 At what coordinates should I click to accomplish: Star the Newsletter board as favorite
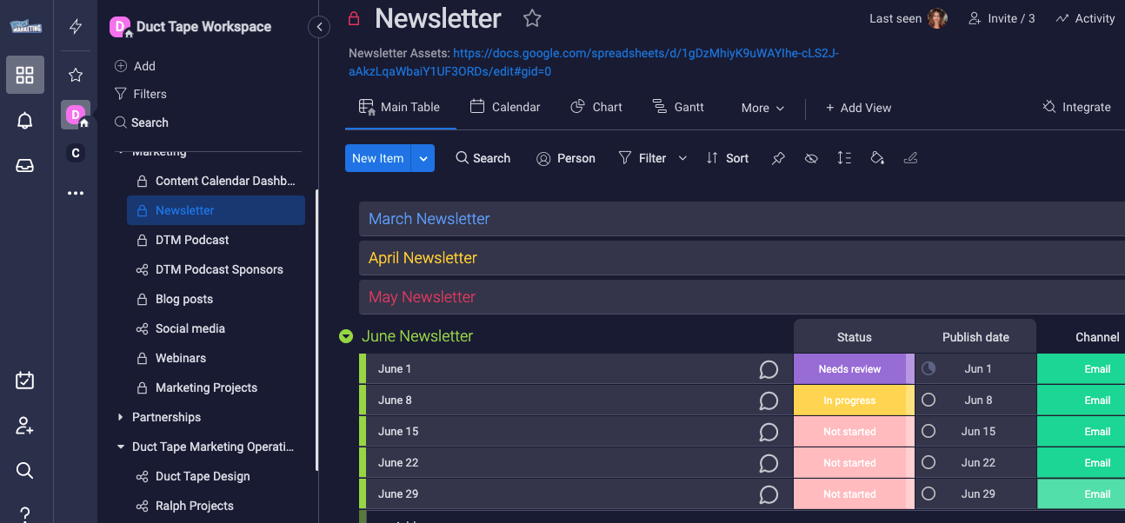(x=532, y=18)
